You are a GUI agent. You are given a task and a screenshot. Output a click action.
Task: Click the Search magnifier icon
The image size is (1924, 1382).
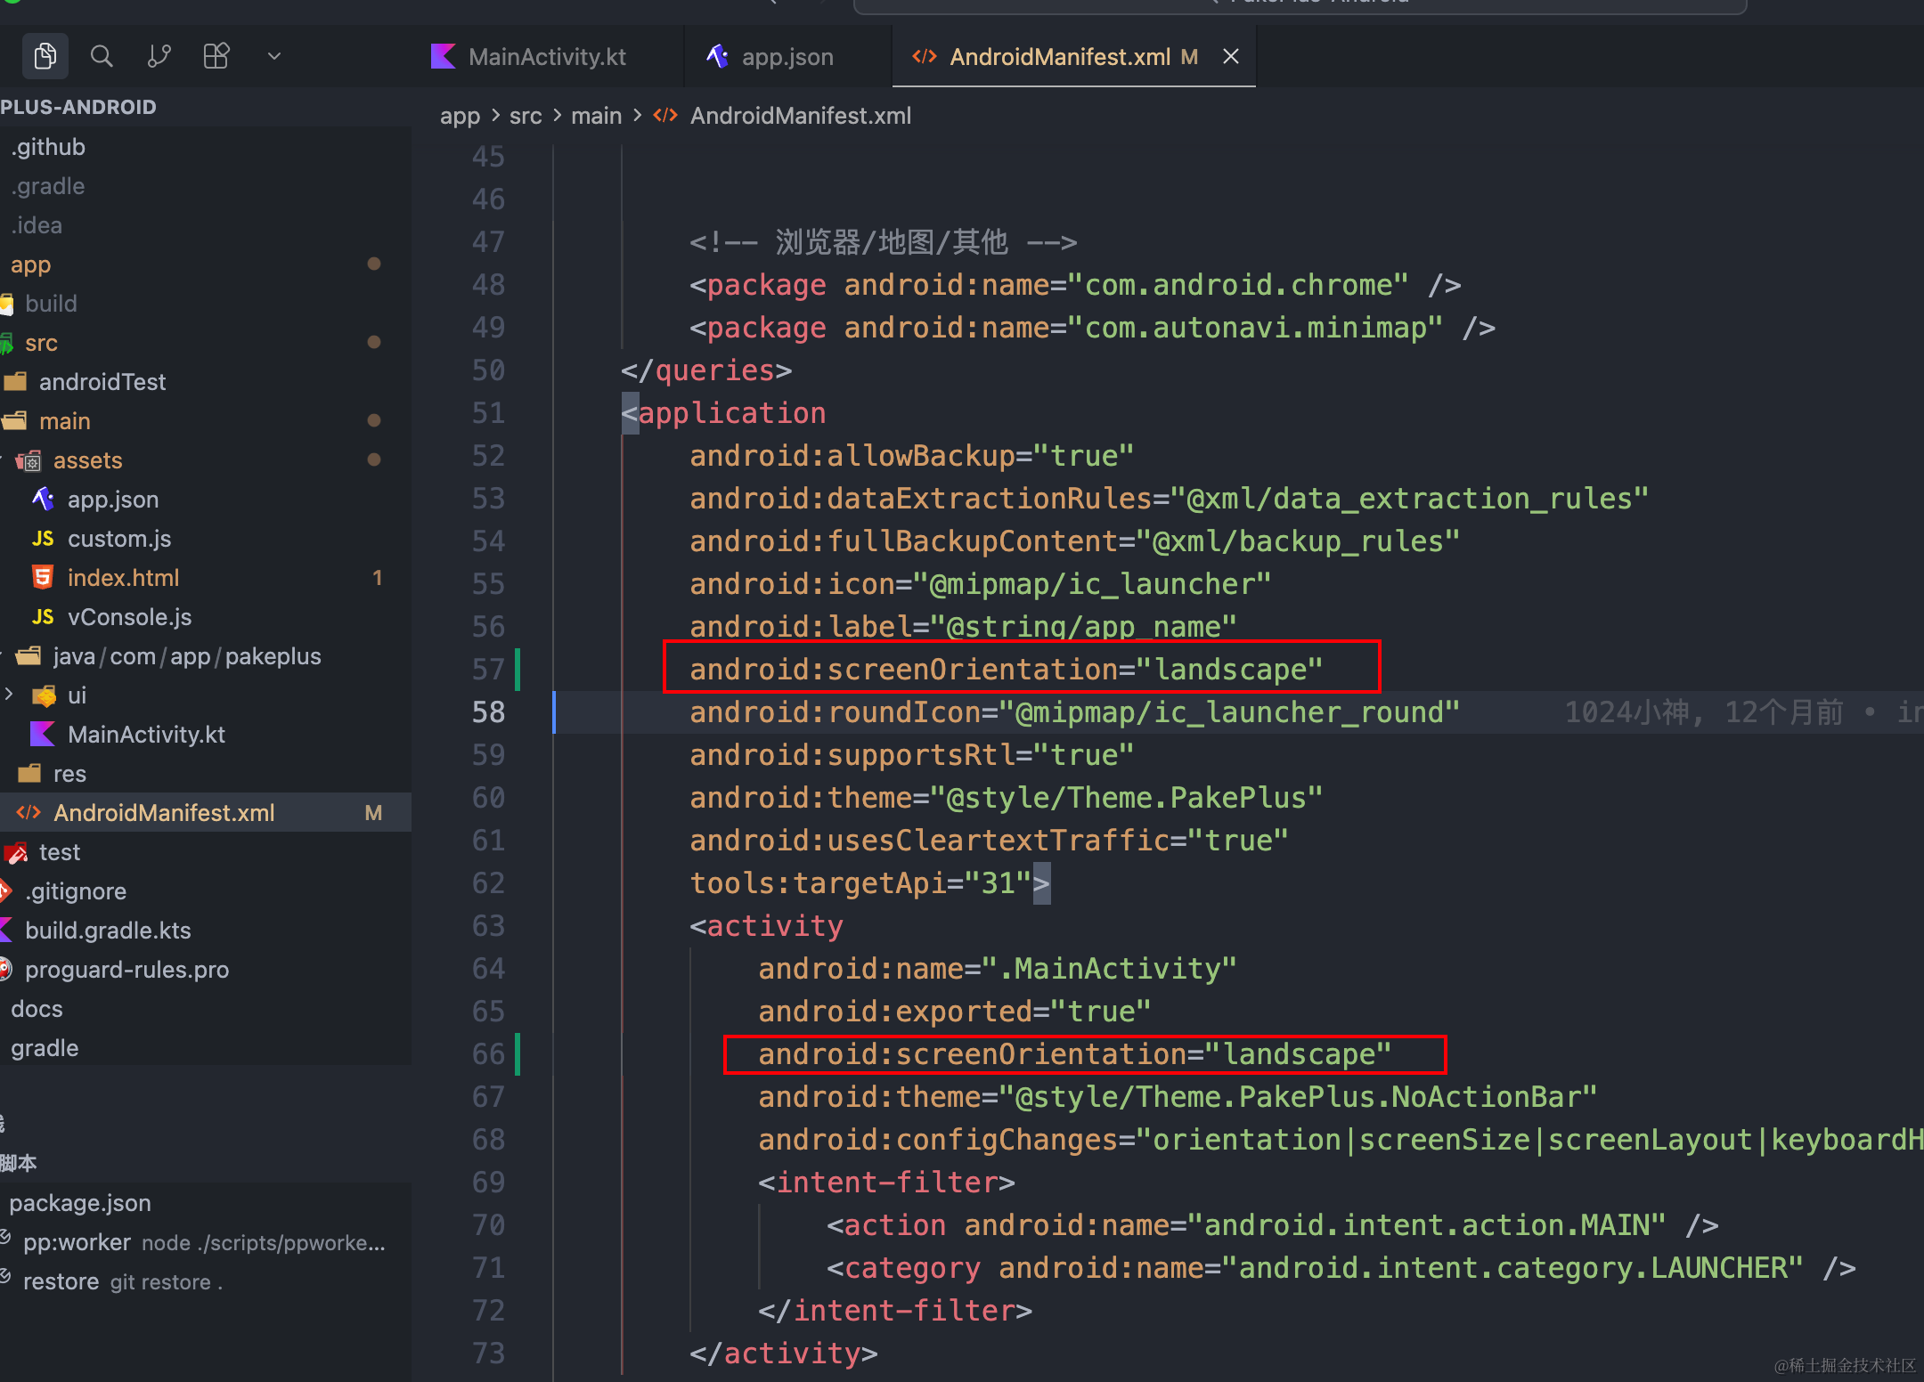tap(102, 57)
